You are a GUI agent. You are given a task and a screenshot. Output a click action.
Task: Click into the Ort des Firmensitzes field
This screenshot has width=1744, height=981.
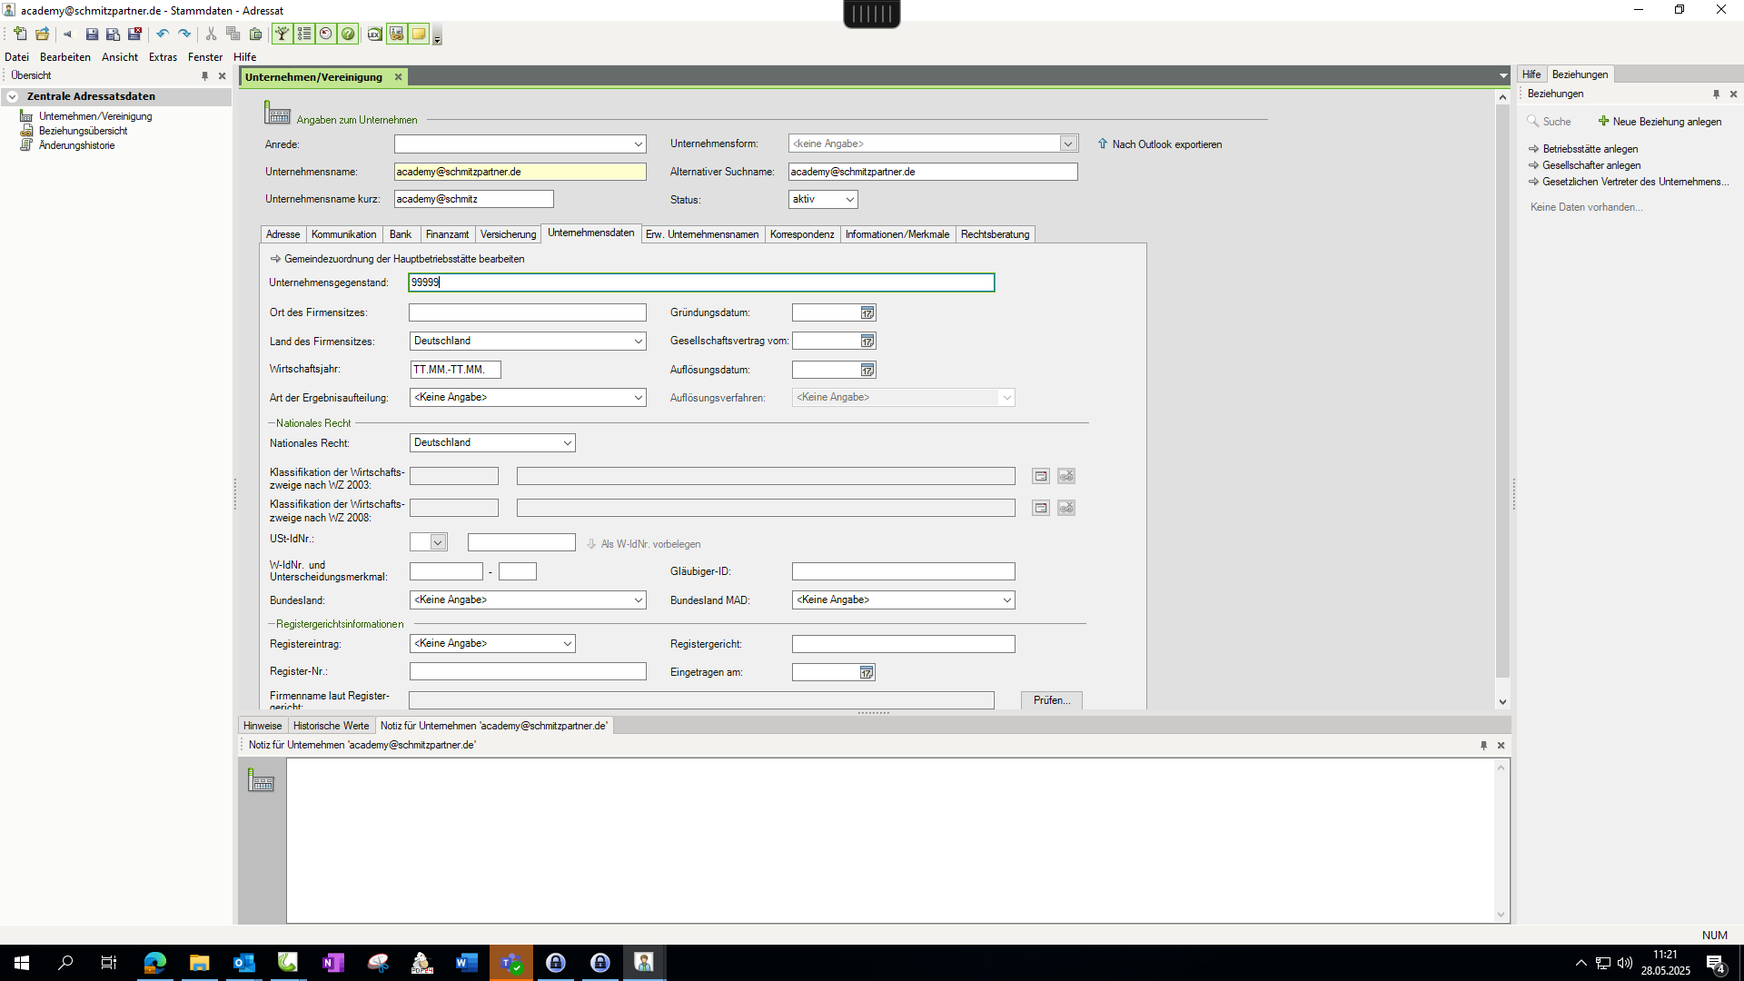click(527, 312)
